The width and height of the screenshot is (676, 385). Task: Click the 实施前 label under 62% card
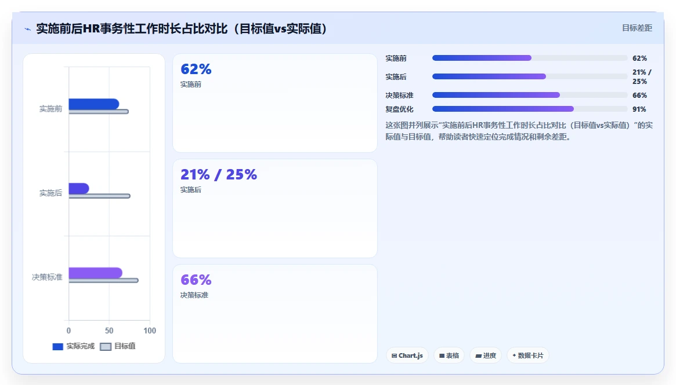(x=190, y=85)
